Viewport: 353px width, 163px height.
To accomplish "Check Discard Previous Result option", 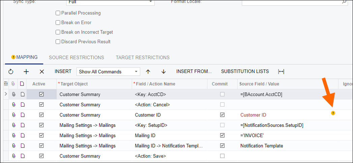I will click(58, 42).
